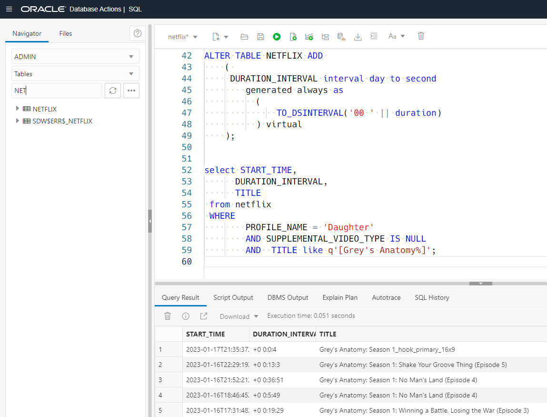
Task: Show query result info icon
Action: [x=186, y=316]
